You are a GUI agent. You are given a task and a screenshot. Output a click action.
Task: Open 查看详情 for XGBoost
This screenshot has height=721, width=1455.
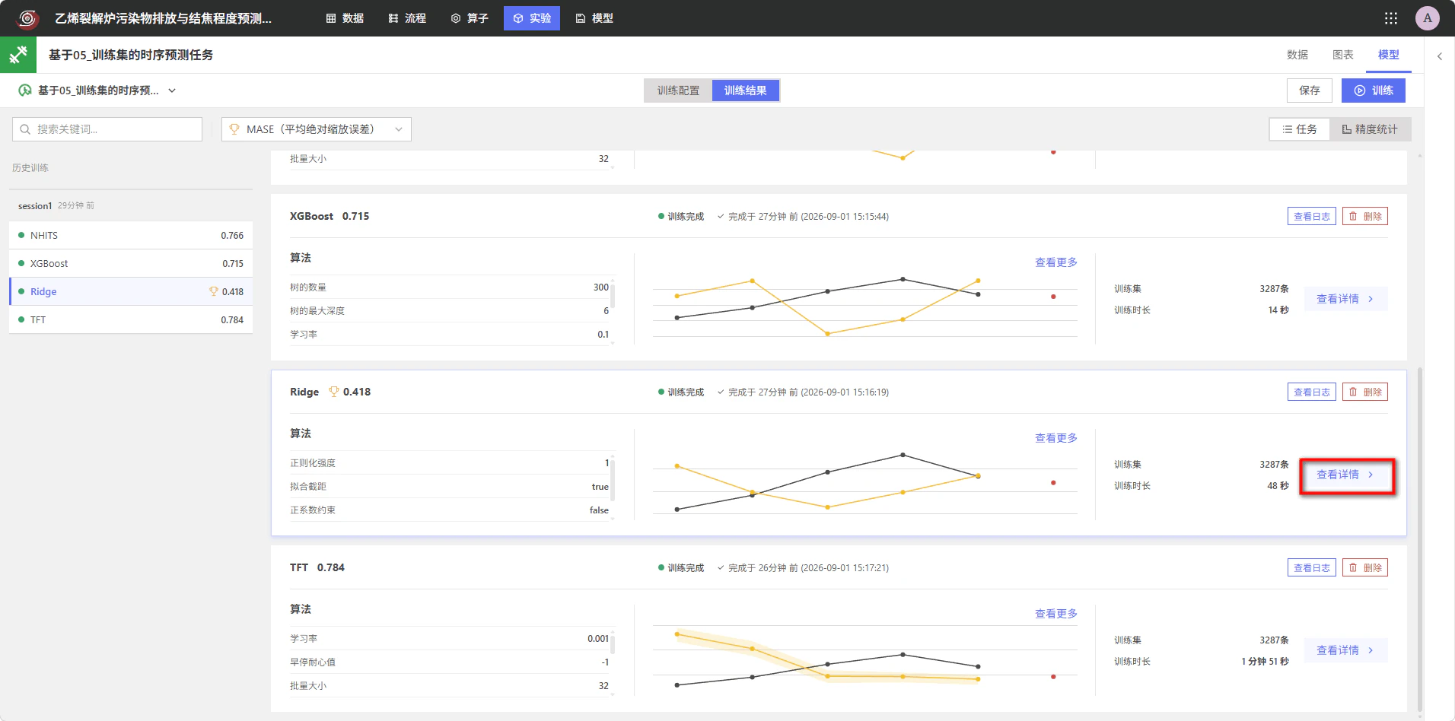[x=1345, y=299]
